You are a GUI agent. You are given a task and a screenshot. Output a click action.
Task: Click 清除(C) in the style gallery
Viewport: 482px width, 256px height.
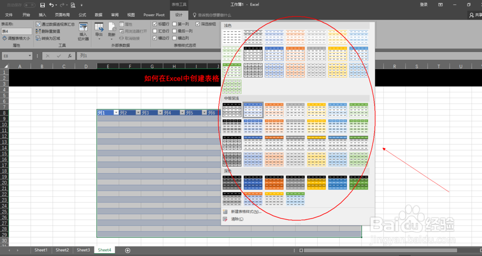[237, 219]
